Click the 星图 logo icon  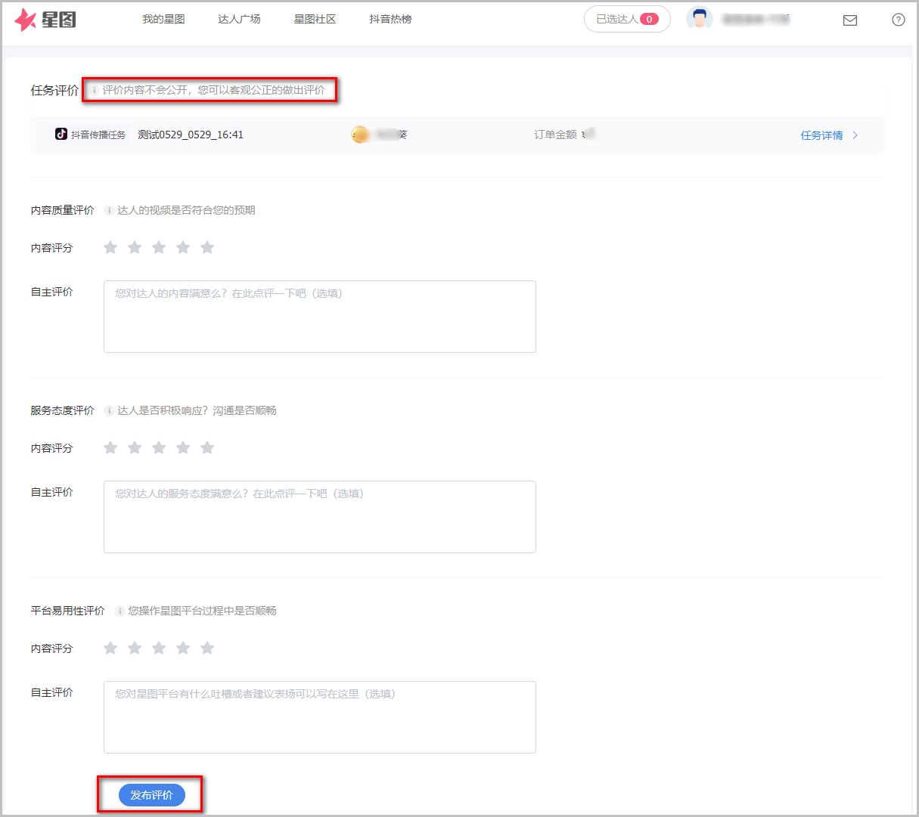click(x=26, y=20)
